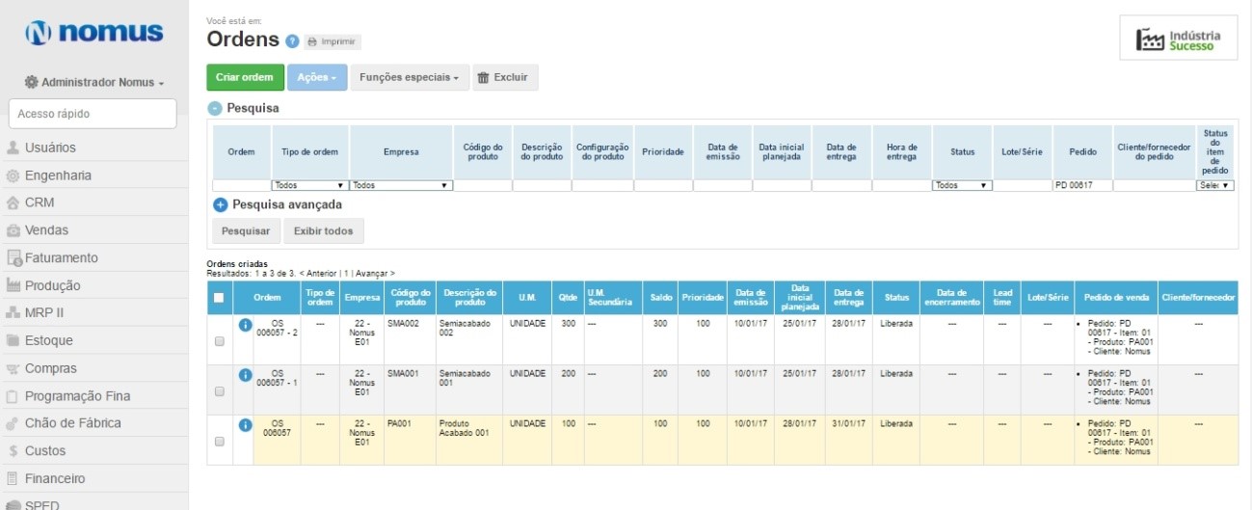Open the Tipo de ordem filter dropdown
1252x510 pixels.
click(309, 185)
